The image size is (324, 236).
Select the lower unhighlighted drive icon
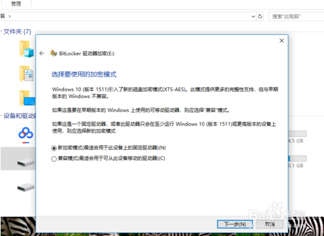point(26,187)
